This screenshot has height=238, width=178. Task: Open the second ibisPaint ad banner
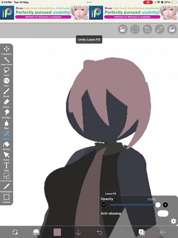[x=133, y=13]
